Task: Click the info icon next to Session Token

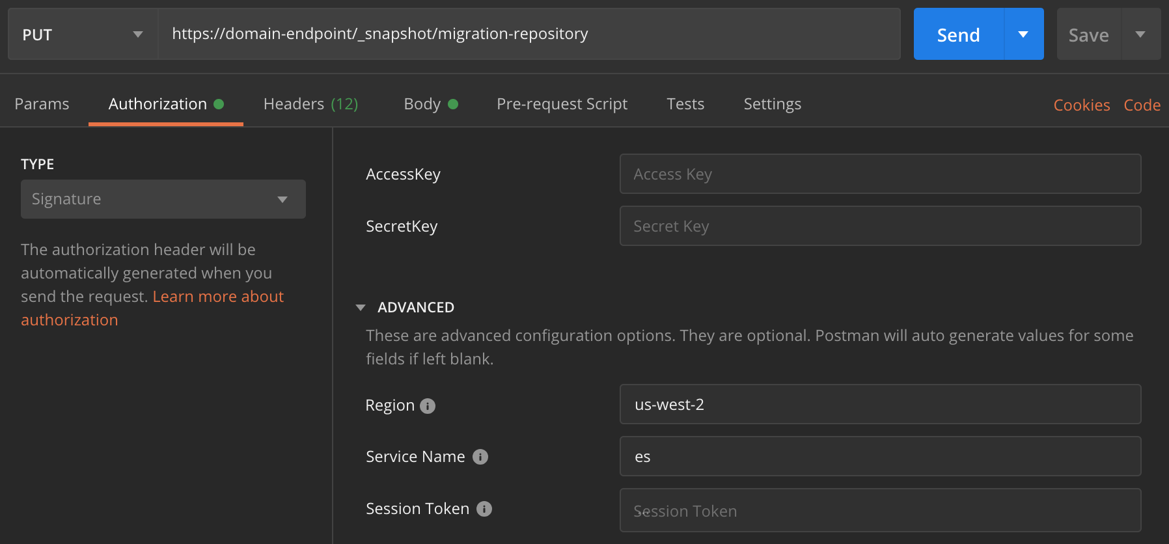Action: click(x=484, y=508)
